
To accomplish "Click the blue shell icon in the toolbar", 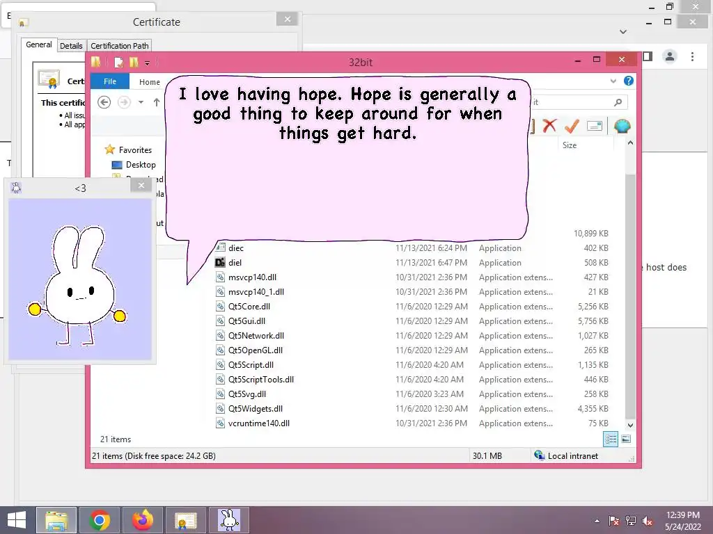I will click(x=622, y=126).
